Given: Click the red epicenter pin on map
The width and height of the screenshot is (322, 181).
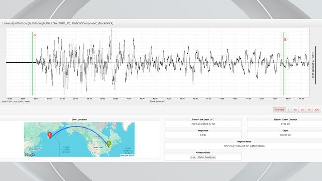Looking at the screenshot, I should click(x=50, y=135).
